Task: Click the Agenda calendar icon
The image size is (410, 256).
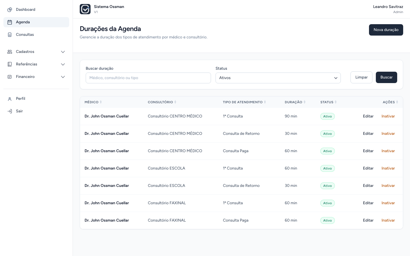Action: pyautogui.click(x=10, y=22)
